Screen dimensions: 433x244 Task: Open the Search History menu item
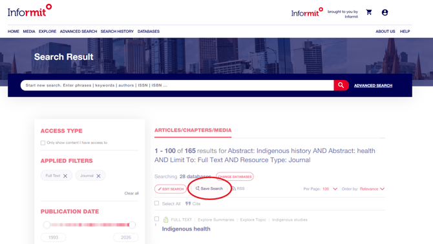[x=117, y=32]
